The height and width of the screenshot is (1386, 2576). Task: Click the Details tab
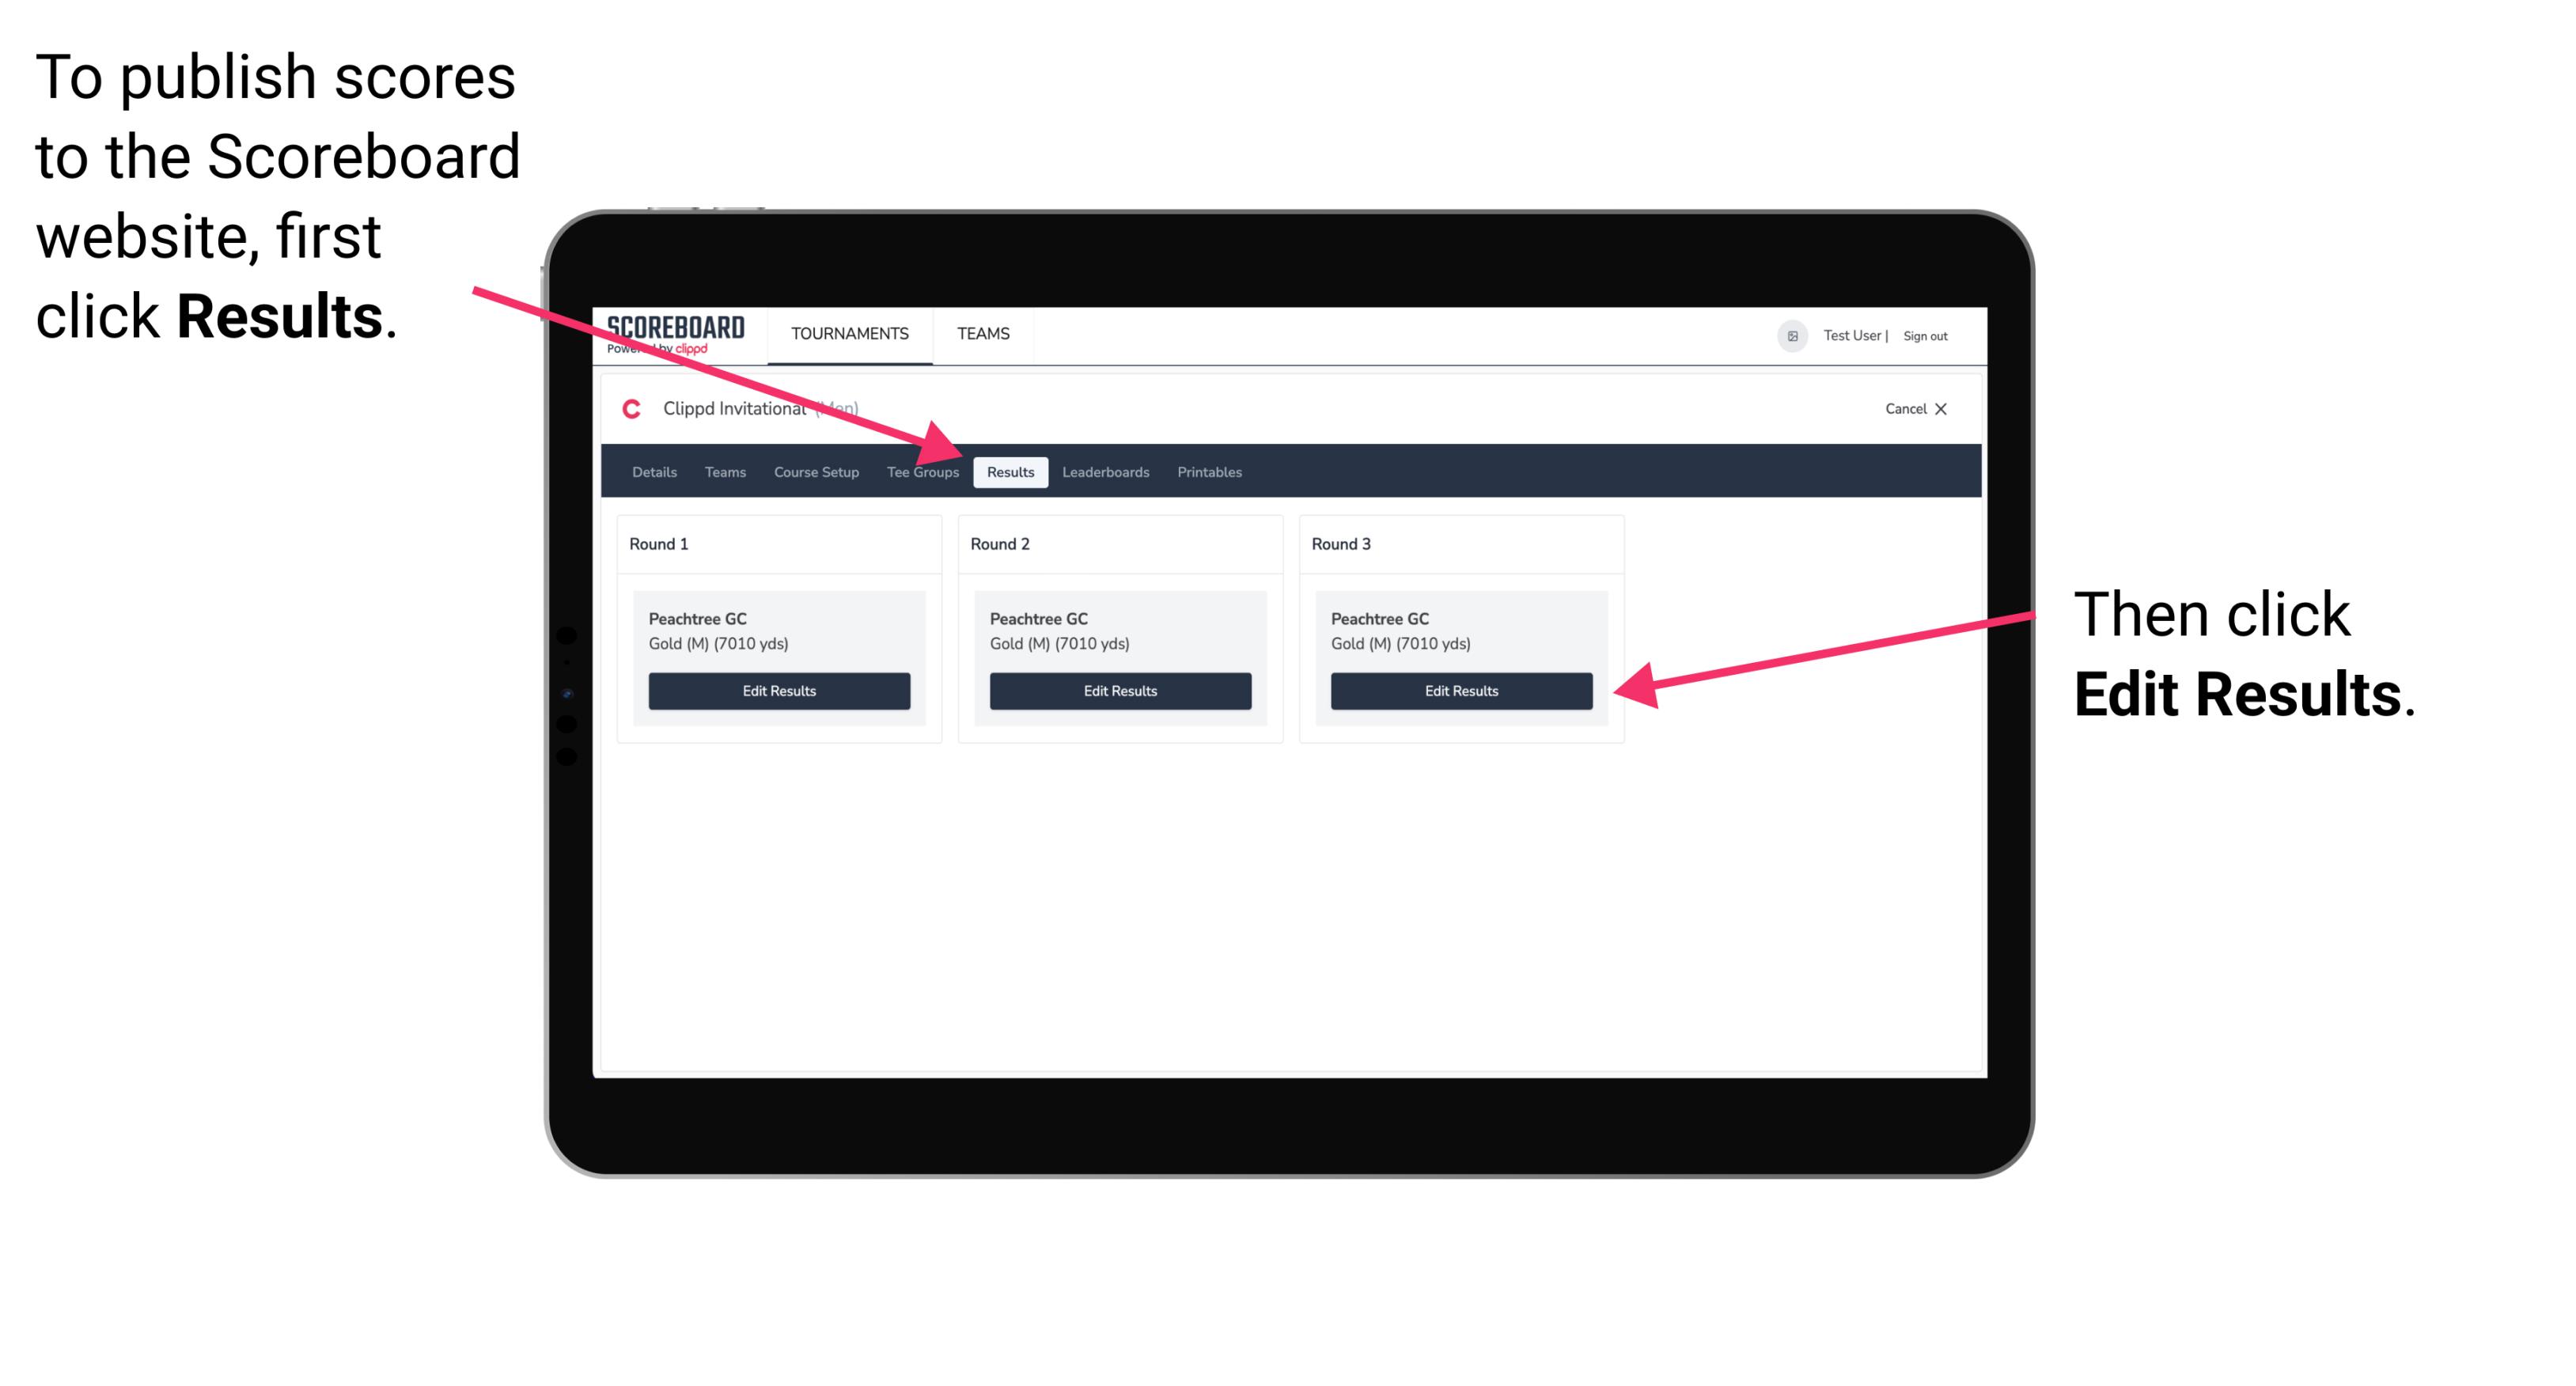click(x=653, y=473)
